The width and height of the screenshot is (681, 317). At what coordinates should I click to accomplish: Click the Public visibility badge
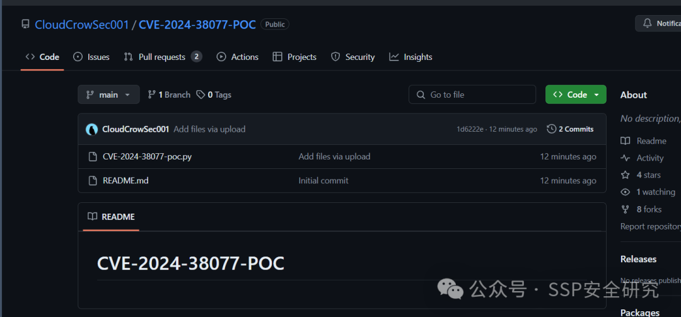[275, 25]
